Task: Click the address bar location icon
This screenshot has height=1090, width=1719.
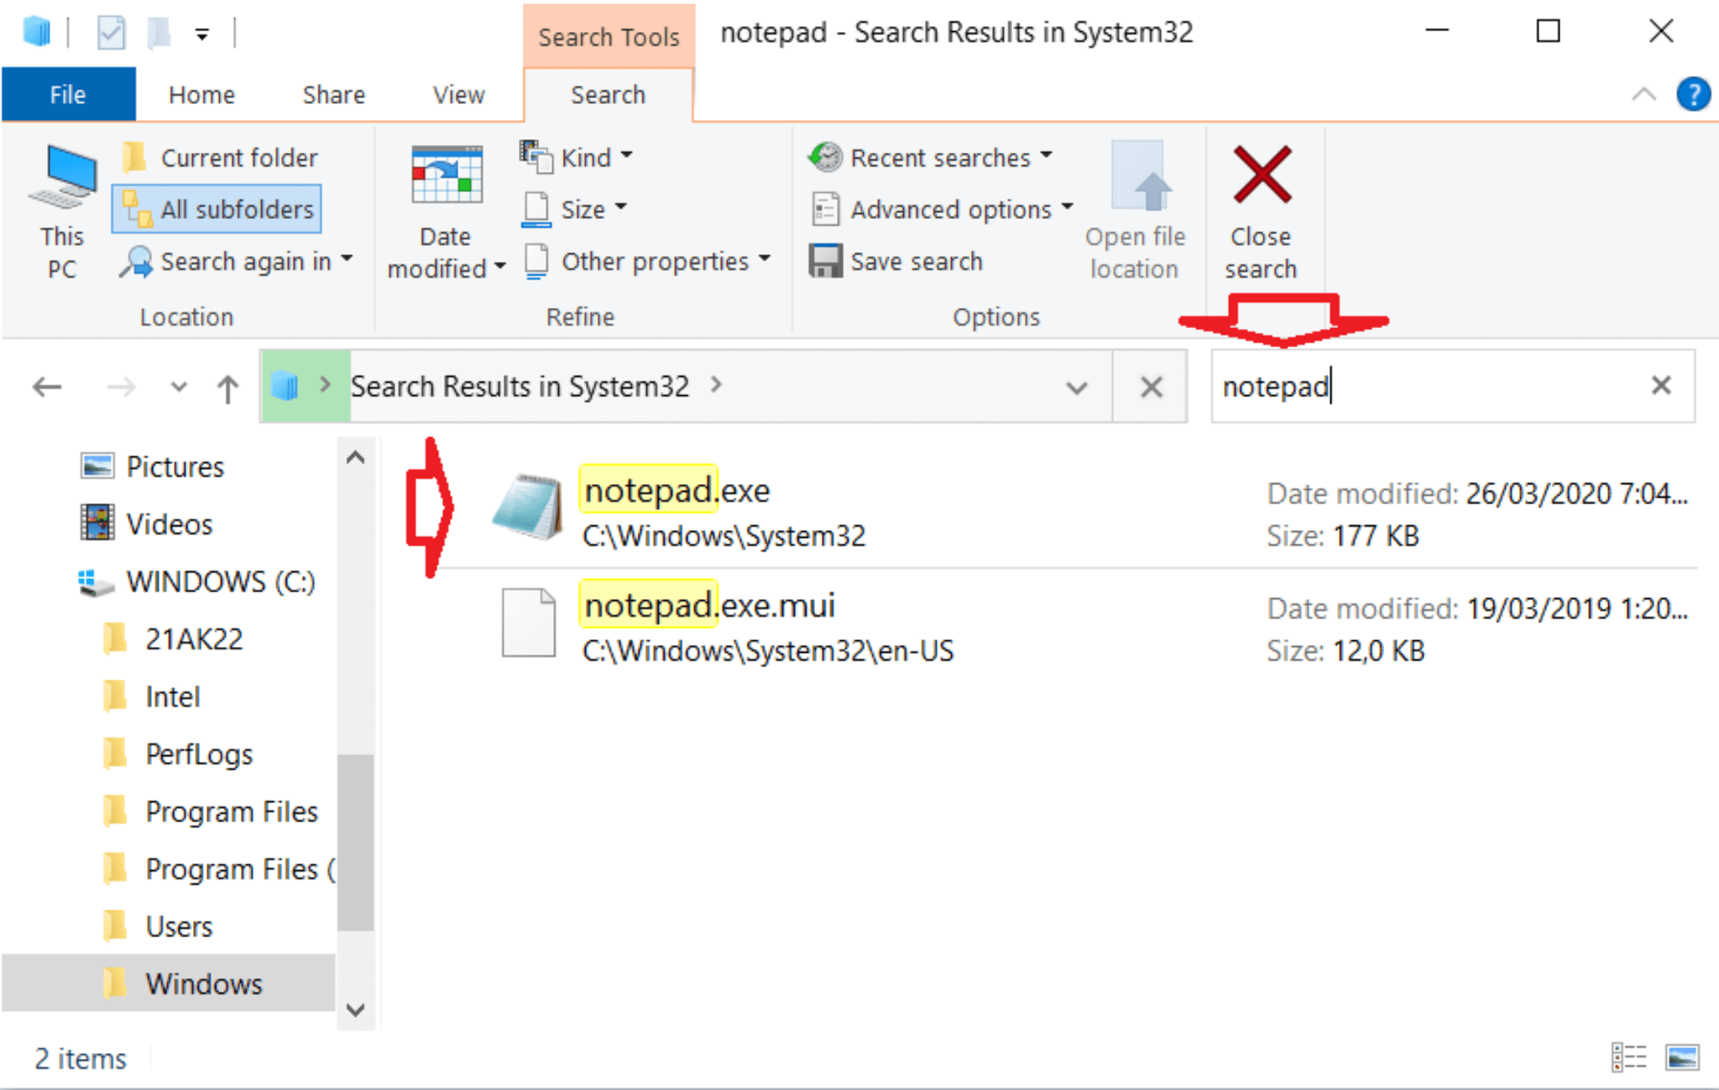Action: pyautogui.click(x=285, y=386)
